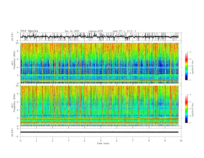204x158 pixels.
Task: Click the time axis tick label '6'
Action: (117, 141)
